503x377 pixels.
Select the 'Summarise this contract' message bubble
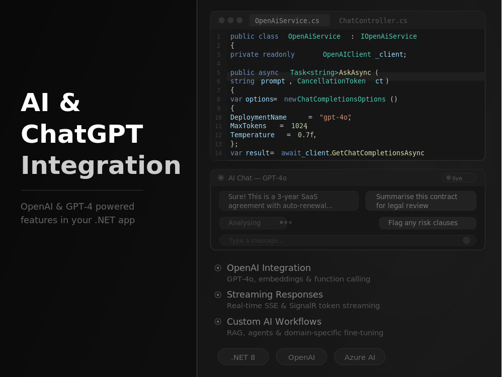click(421, 201)
